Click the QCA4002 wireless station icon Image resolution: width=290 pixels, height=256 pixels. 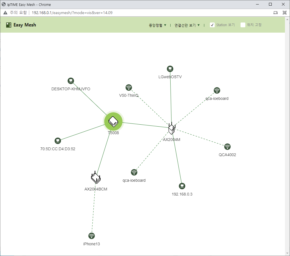227,147
